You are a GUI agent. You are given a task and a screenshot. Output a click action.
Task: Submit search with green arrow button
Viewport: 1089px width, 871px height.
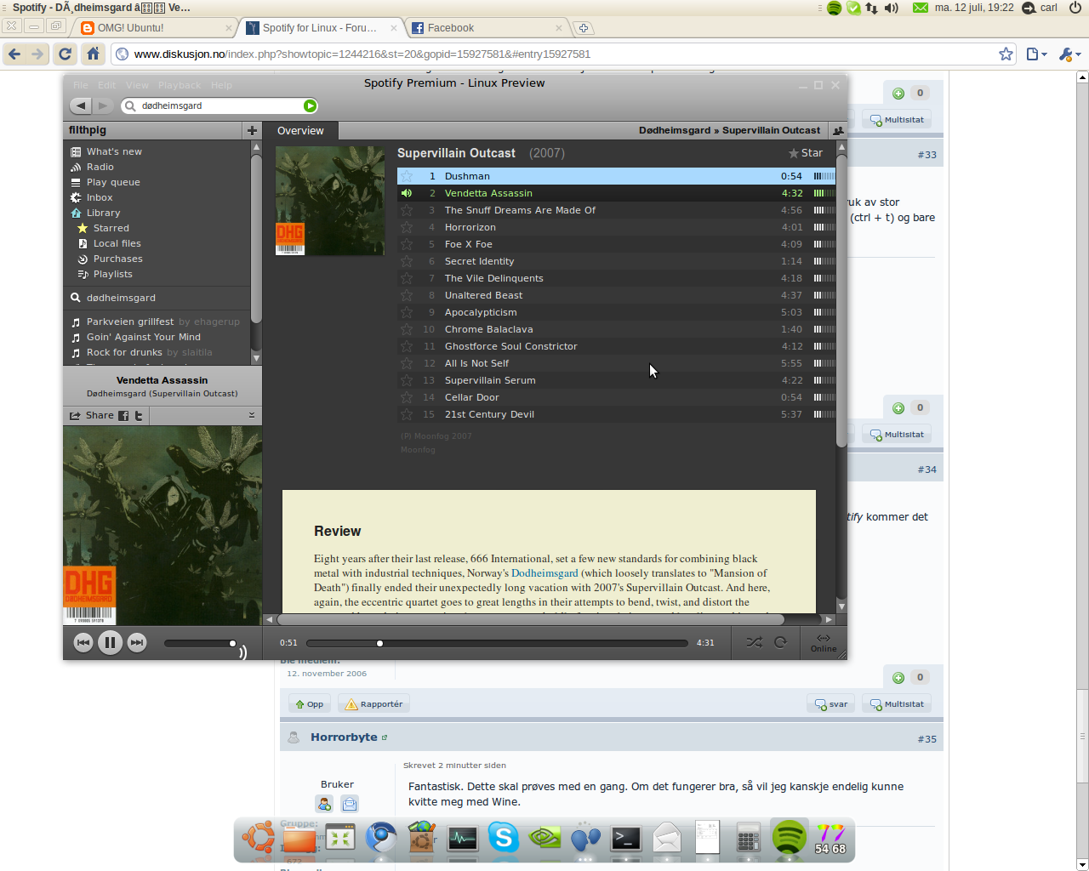pos(311,105)
